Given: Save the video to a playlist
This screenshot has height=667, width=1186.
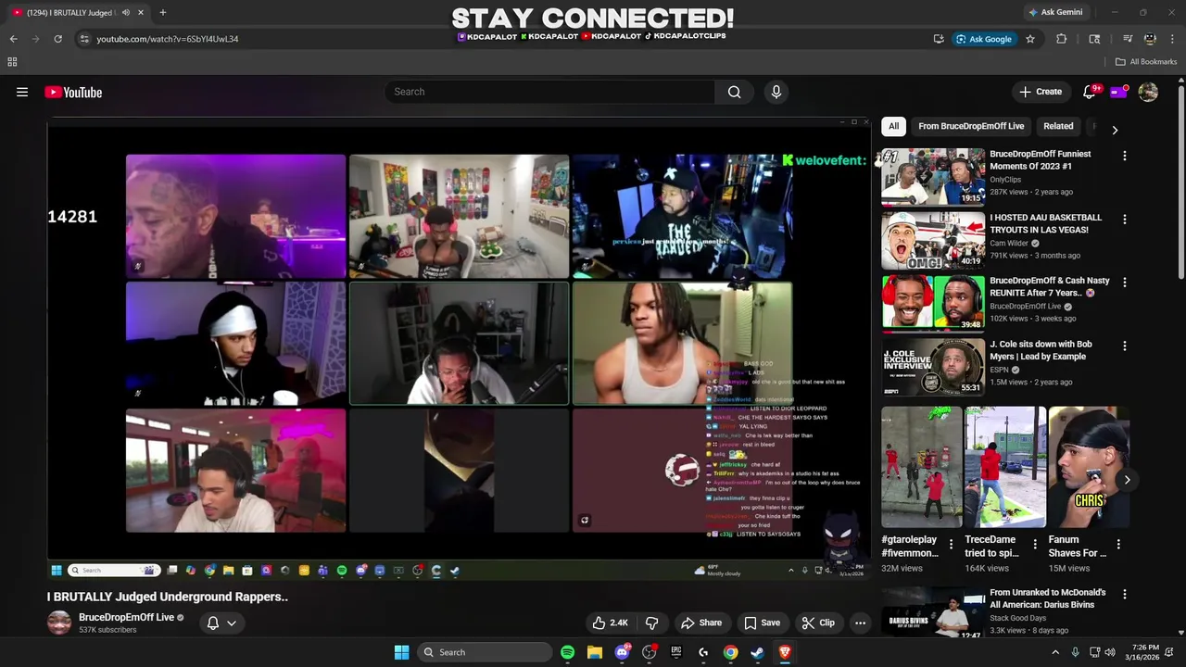Looking at the screenshot, I should click(x=763, y=623).
